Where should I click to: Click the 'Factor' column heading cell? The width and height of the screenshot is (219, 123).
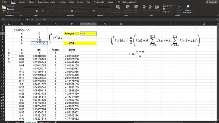click(55, 50)
